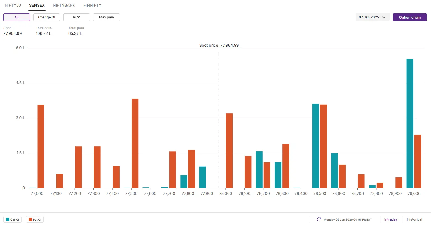Click the refresh icon beside the timestamp

tap(318, 219)
